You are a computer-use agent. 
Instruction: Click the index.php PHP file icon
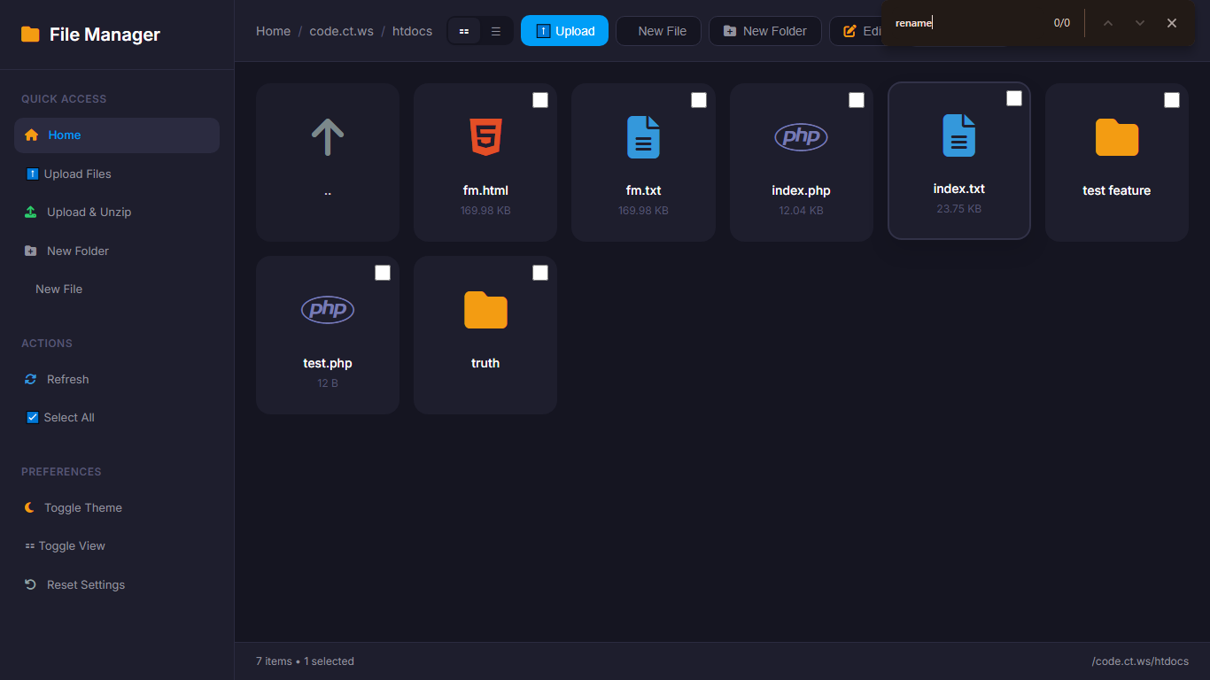point(801,137)
